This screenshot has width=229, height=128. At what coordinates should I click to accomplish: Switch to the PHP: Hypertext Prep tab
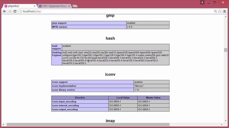(54, 6)
